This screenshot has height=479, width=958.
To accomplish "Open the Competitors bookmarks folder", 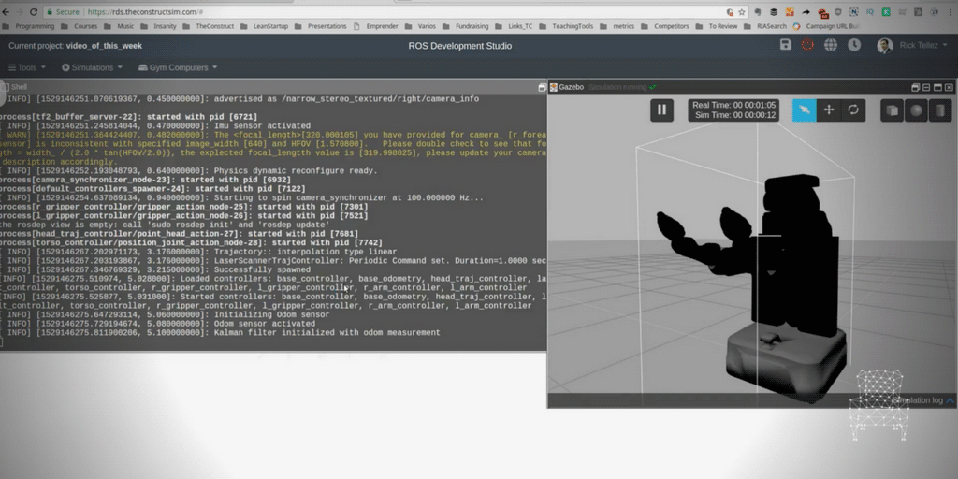I will pos(665,26).
